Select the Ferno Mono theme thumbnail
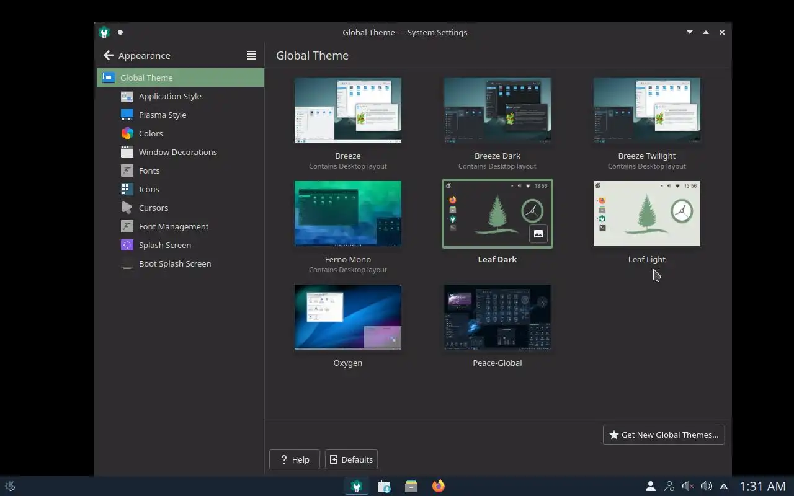The image size is (794, 496). click(x=348, y=214)
